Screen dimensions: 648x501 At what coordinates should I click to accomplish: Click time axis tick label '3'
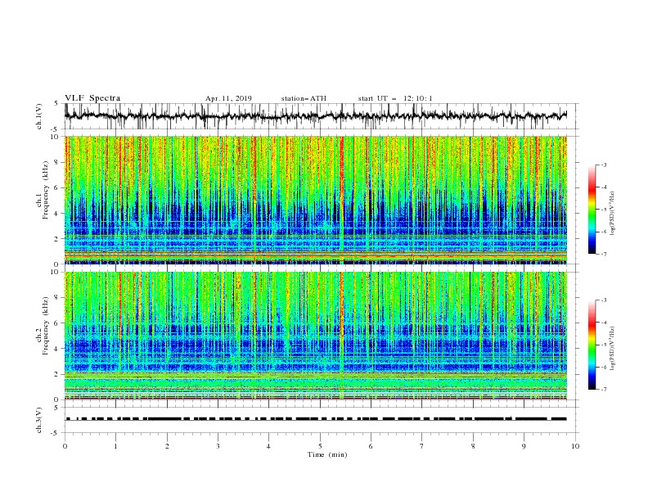(x=218, y=446)
